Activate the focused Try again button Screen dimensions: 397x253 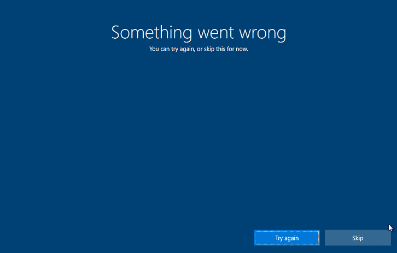pyautogui.click(x=287, y=238)
